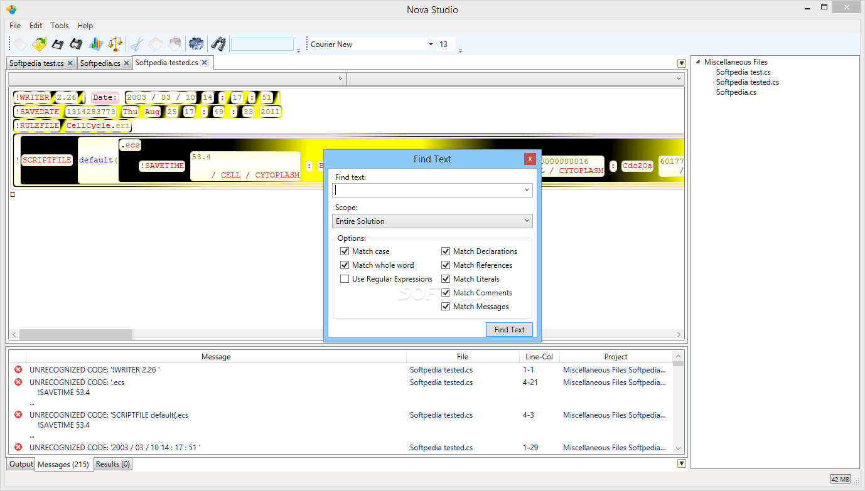Select Softpedia tested.cs in file tree

(x=748, y=82)
